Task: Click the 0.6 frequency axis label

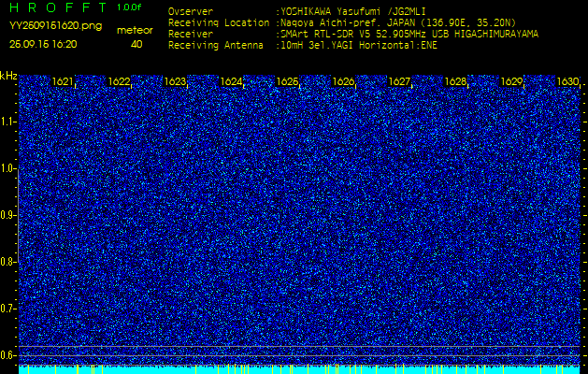Action: pyautogui.click(x=7, y=355)
